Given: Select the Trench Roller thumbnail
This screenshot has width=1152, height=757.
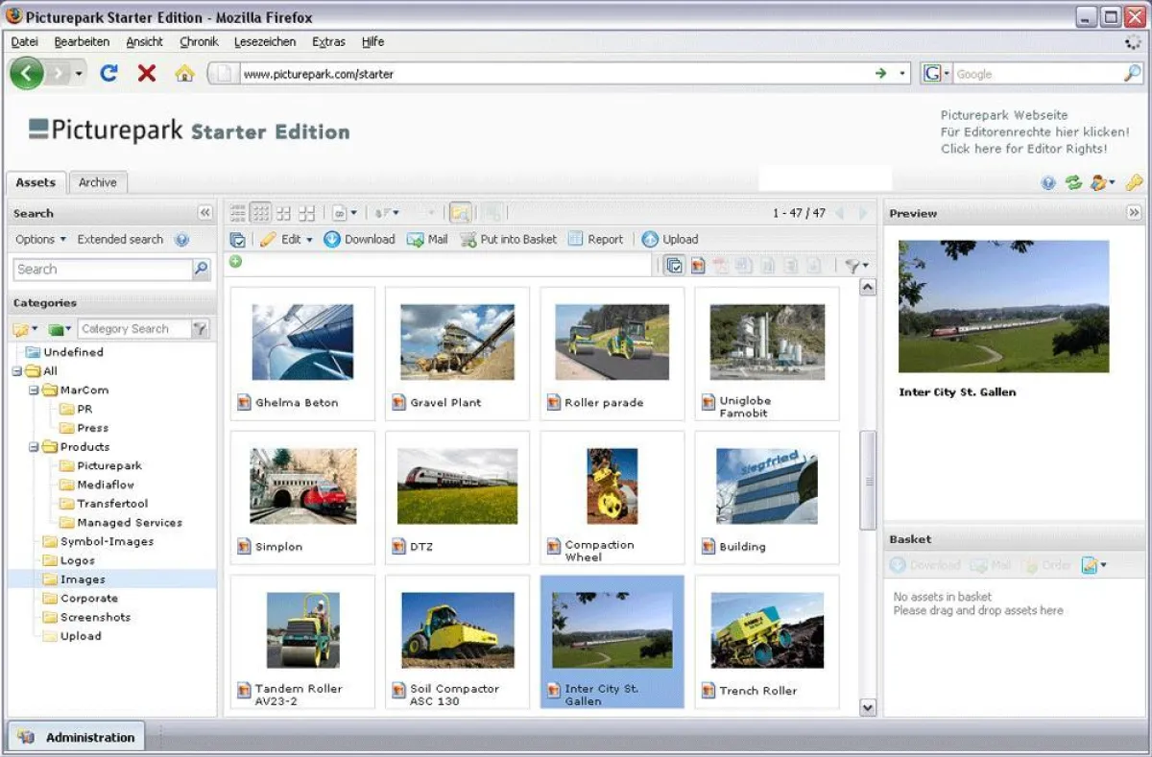Looking at the screenshot, I should (766, 629).
